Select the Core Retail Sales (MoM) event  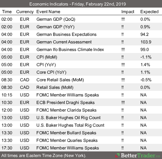[60, 80]
